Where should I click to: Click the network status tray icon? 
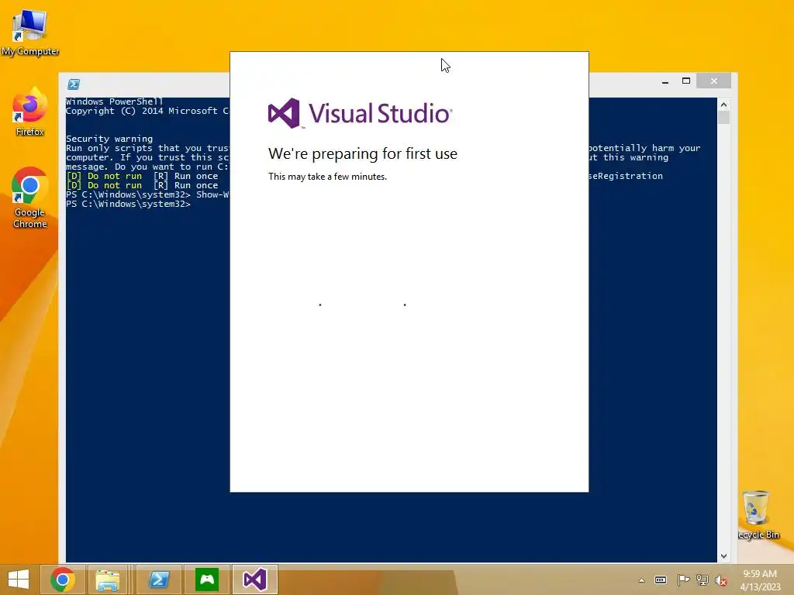(703, 580)
